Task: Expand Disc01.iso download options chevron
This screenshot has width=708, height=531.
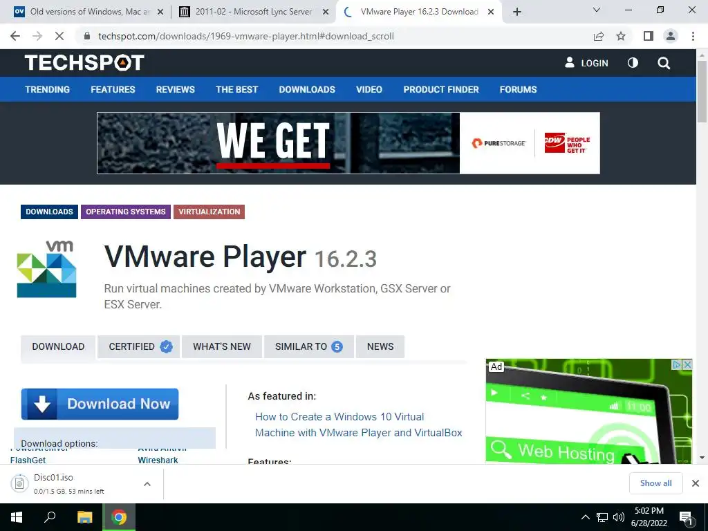Action: (147, 483)
